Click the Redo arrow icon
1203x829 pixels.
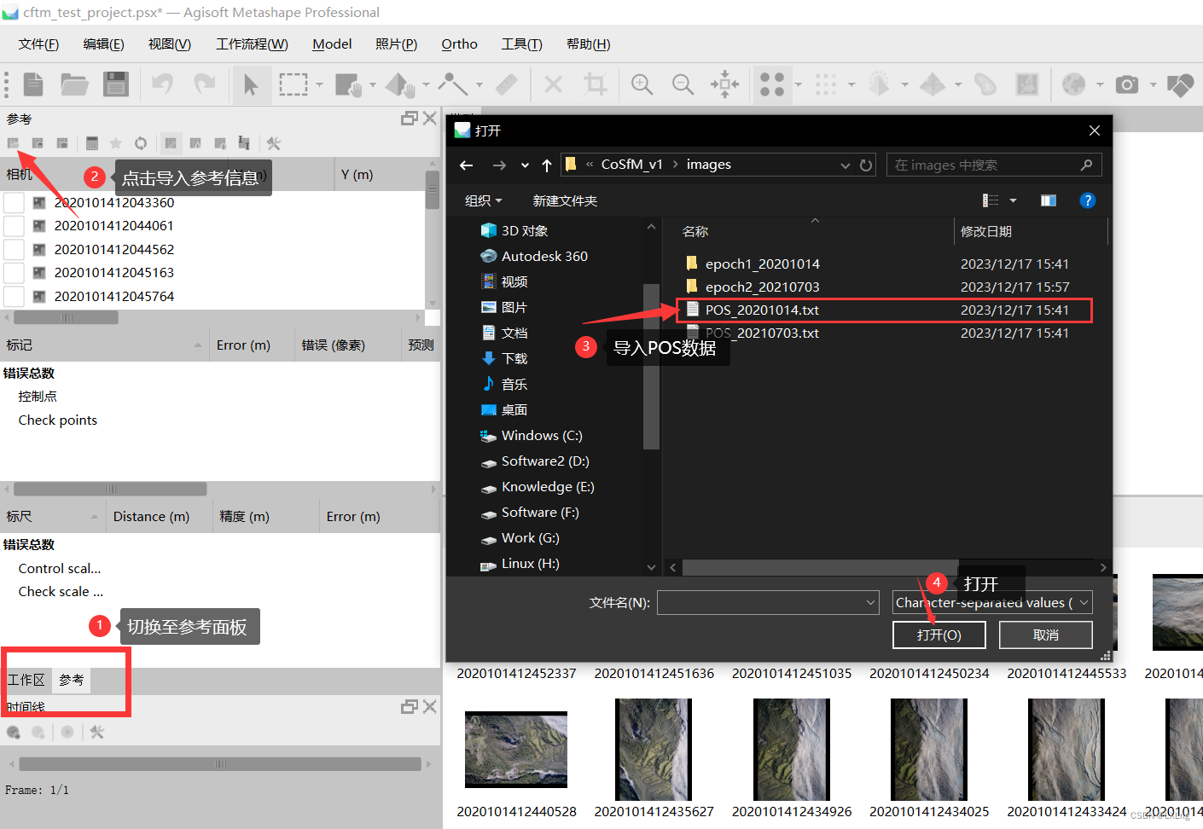pos(204,84)
